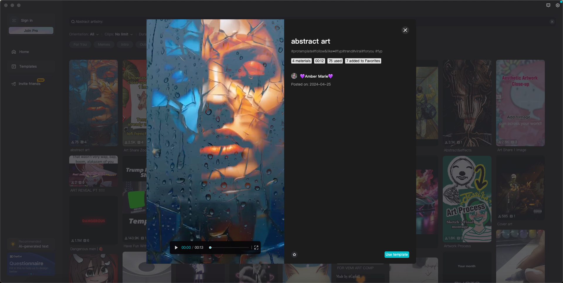Viewport: 563px width, 283px height.
Task: Open settings hexagon icon in title bar
Action: [558, 5]
